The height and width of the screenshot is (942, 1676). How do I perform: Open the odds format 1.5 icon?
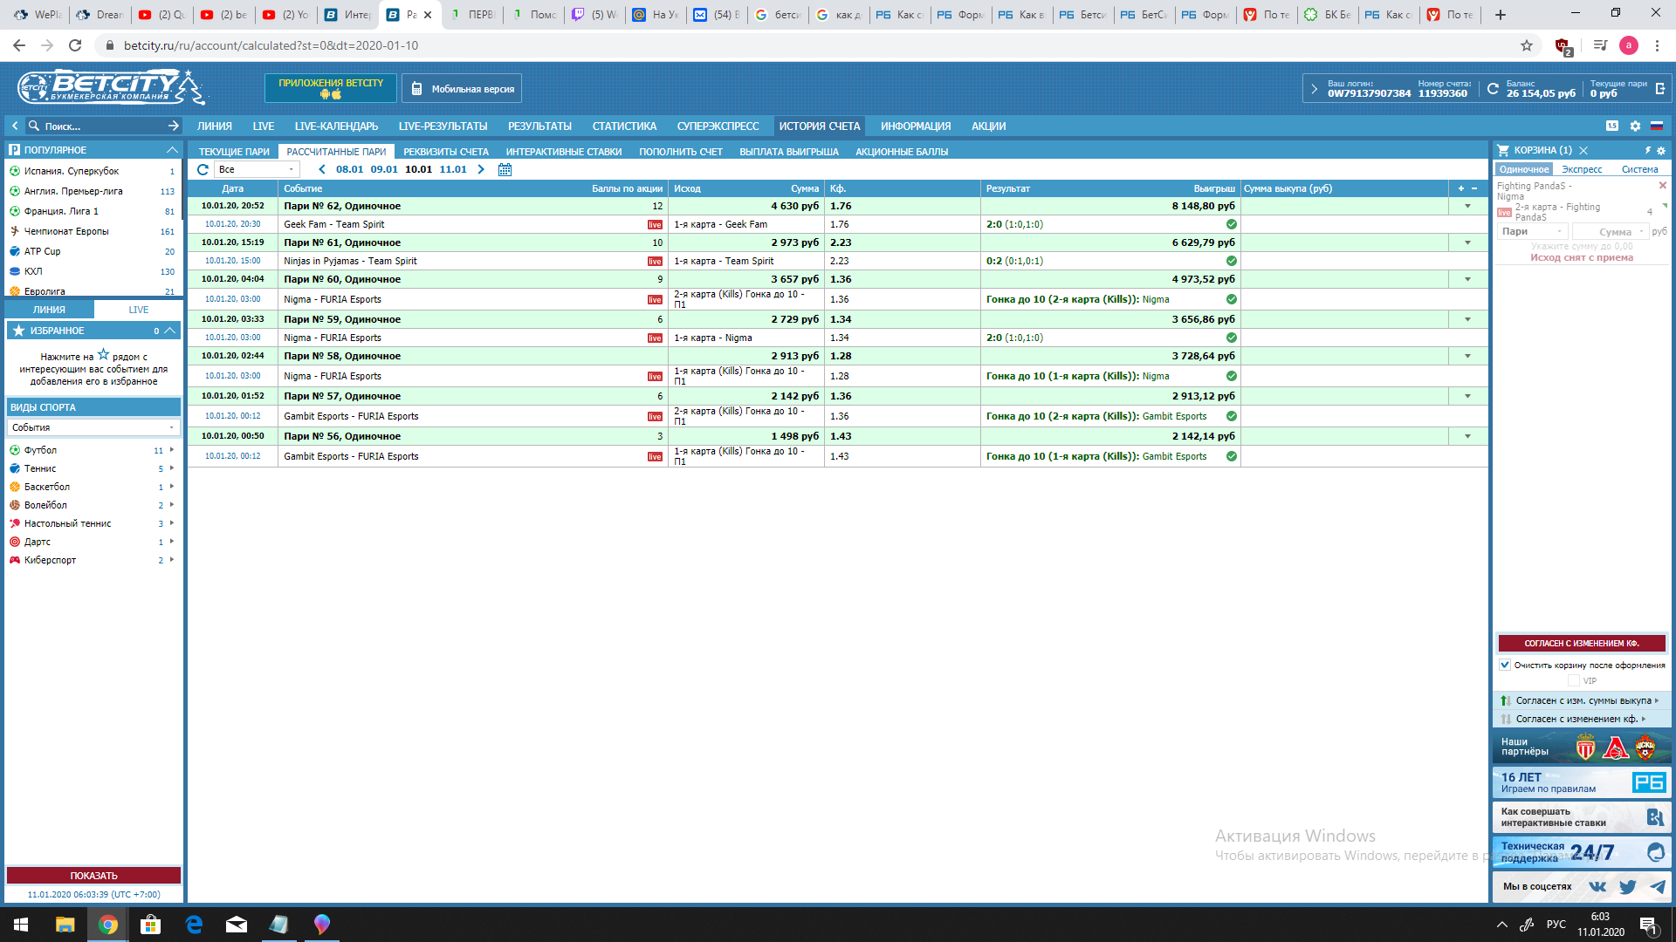point(1611,126)
